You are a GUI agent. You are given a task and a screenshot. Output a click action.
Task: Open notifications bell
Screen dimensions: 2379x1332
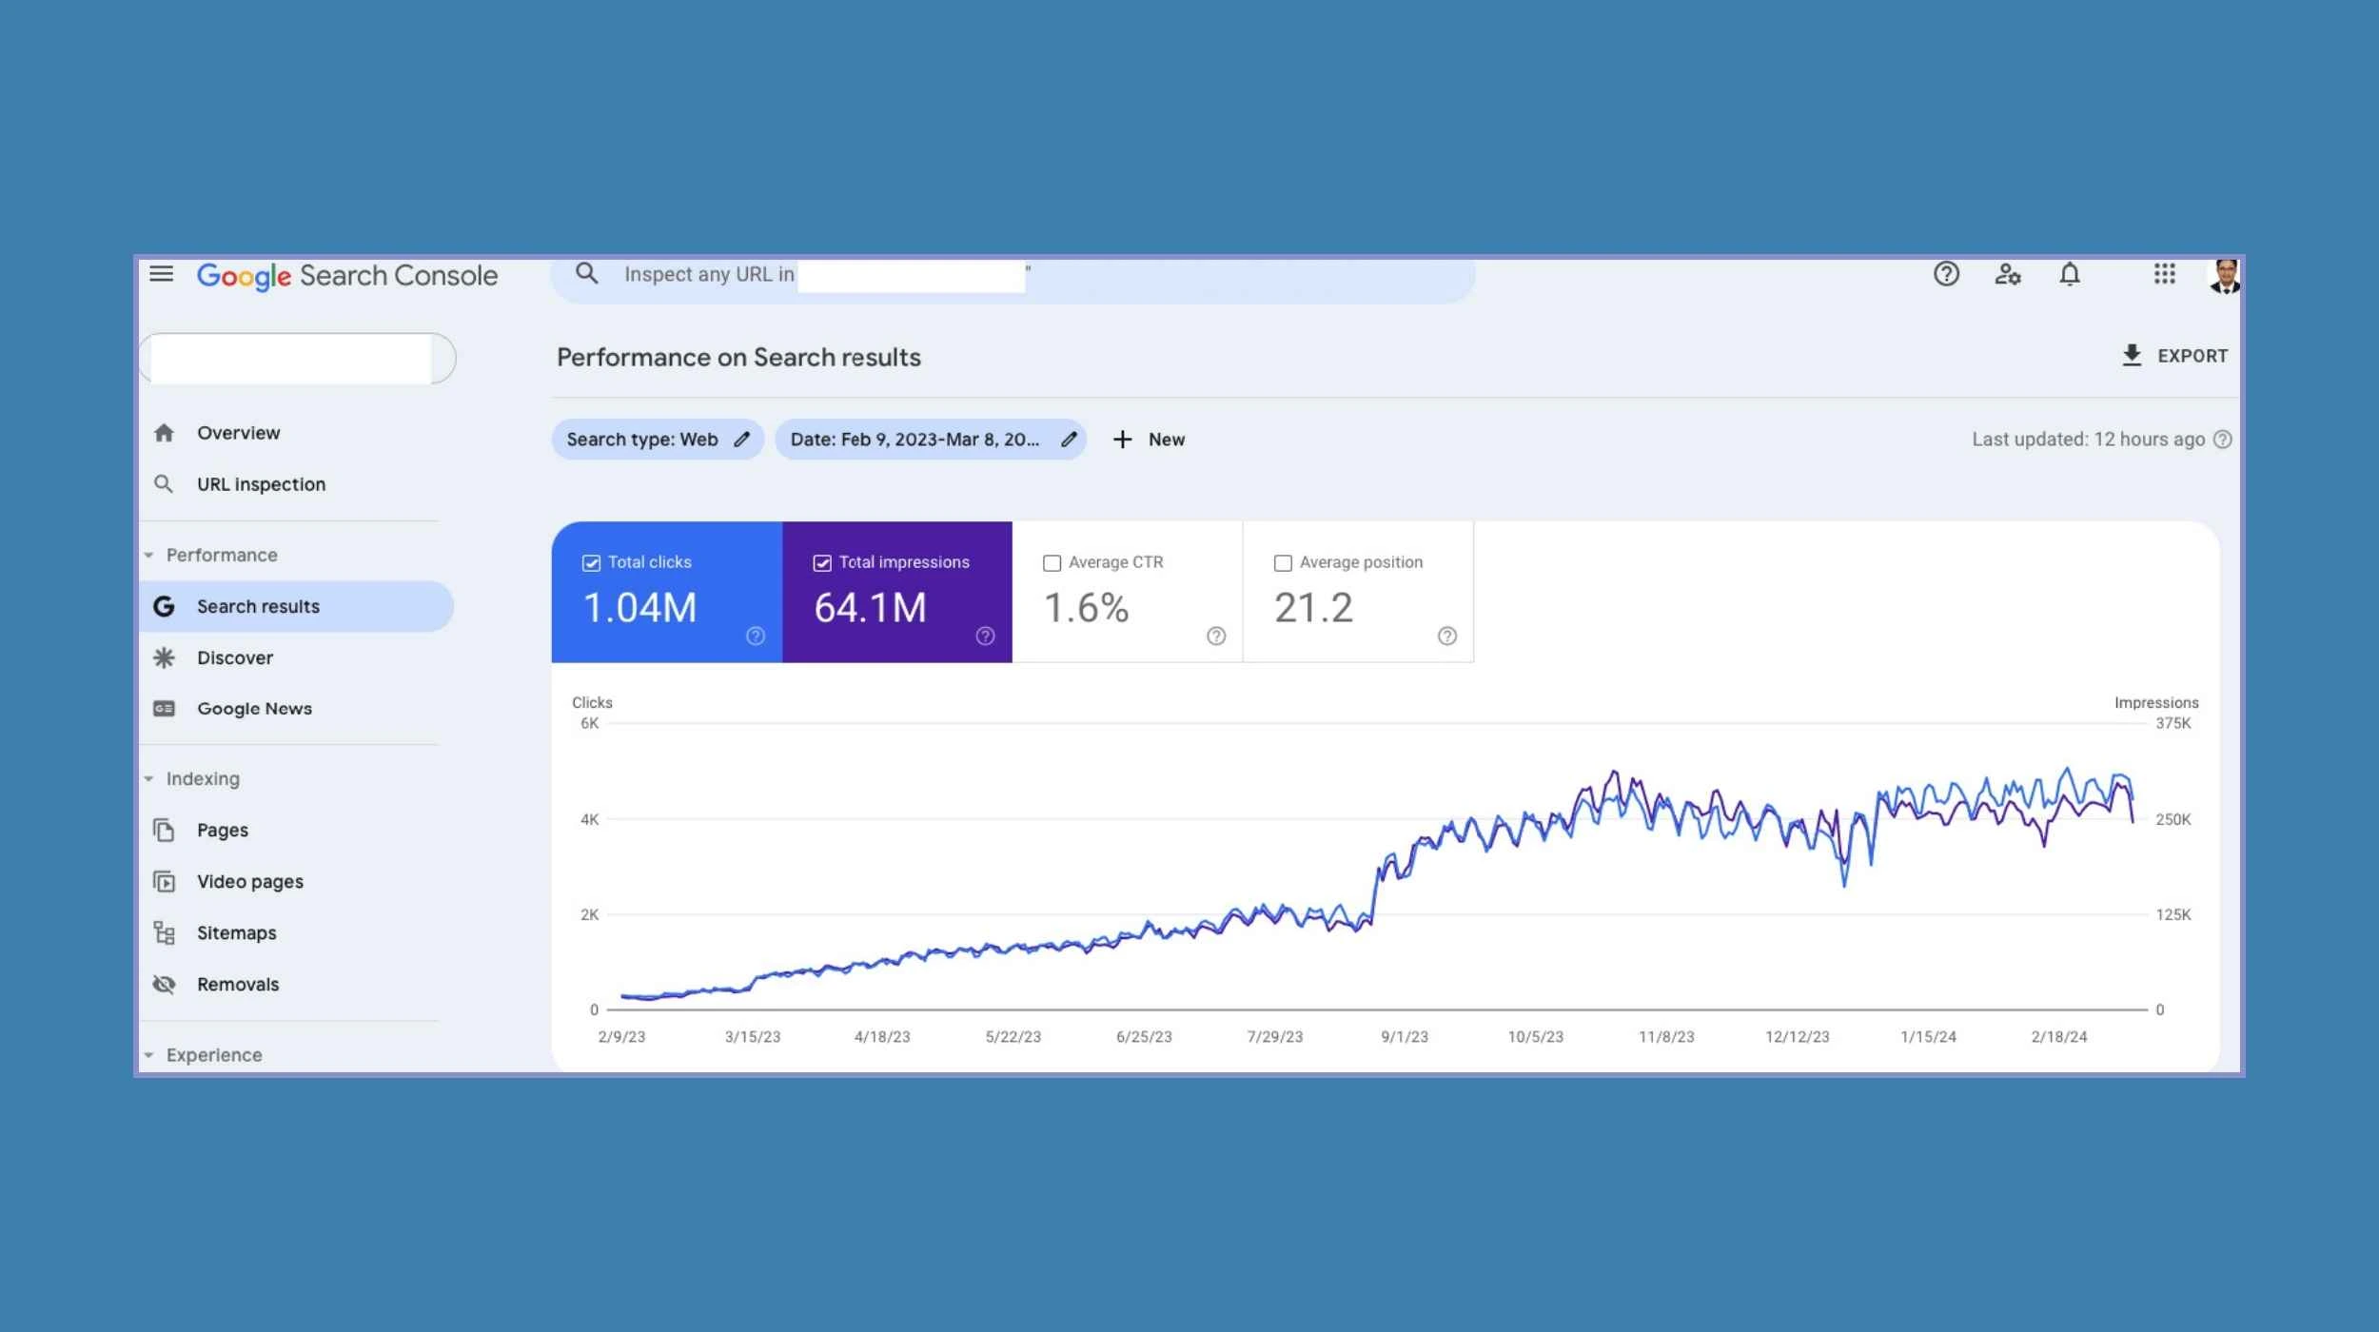[x=2071, y=274]
